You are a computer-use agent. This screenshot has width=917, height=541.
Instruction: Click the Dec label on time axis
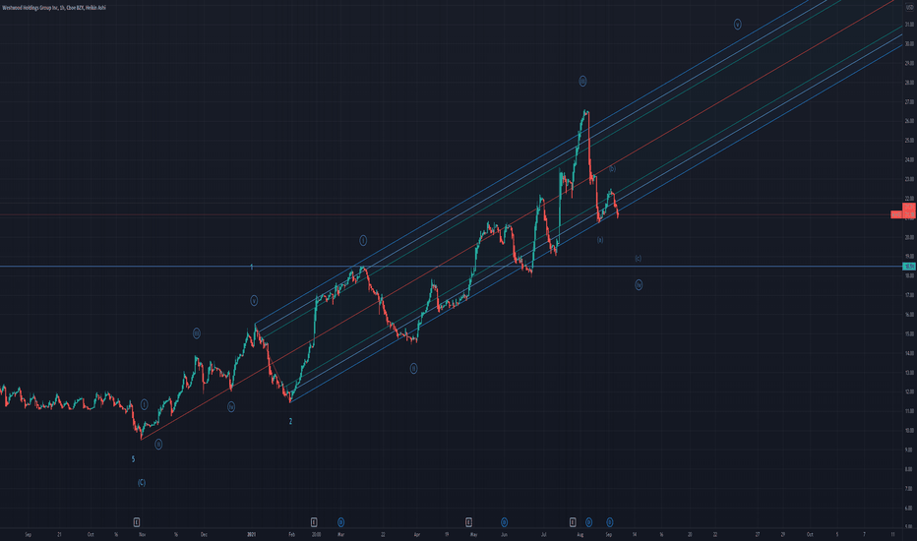[204, 534]
